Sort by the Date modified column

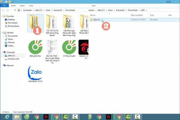(x=137, y=15)
